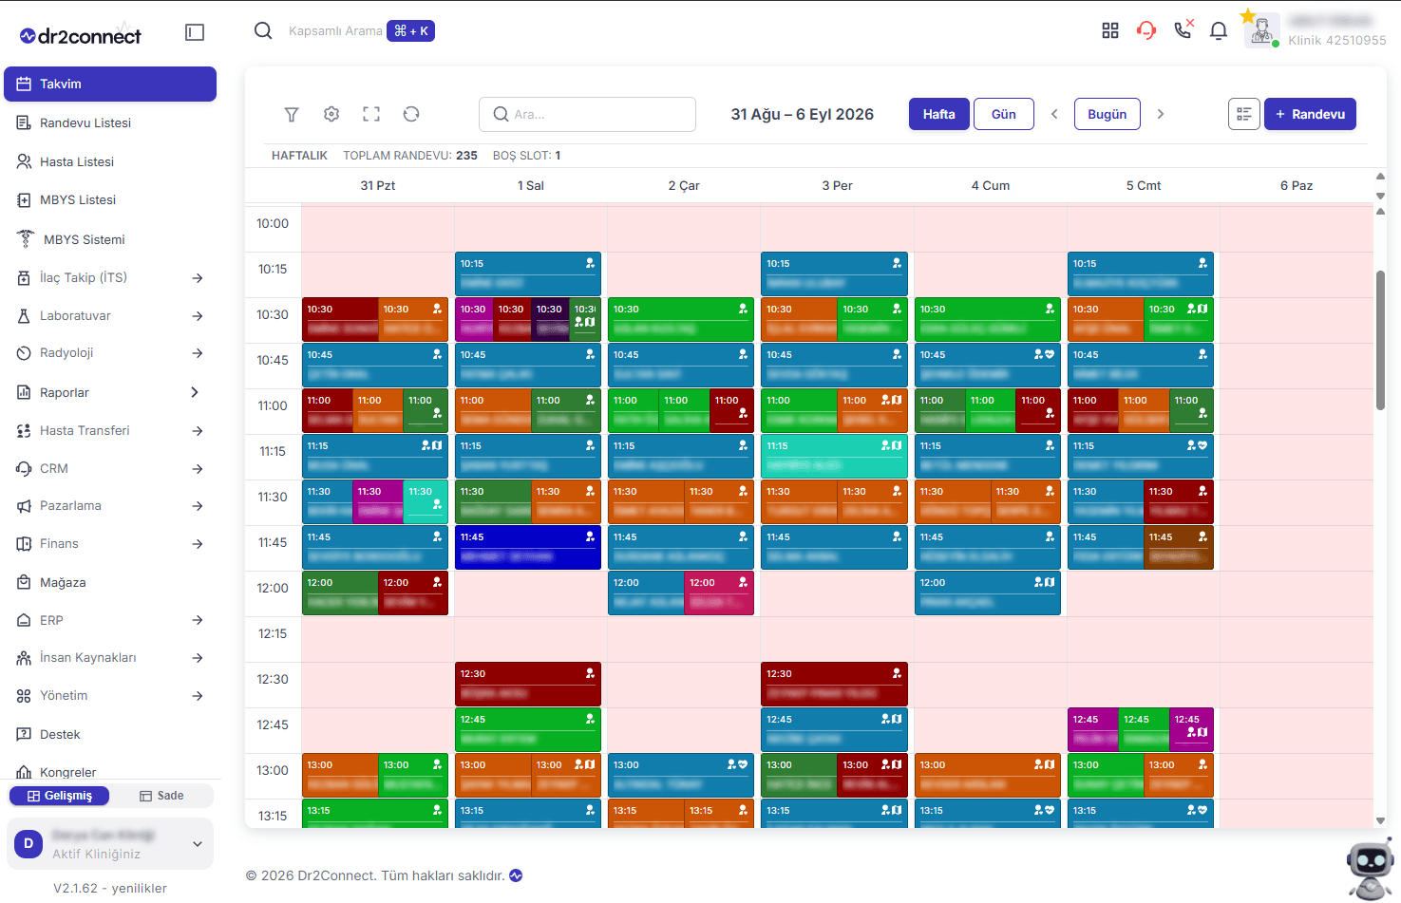Image resolution: width=1401 pixels, height=903 pixels.
Task: Open Takvim in the sidebar
Action: (x=110, y=84)
